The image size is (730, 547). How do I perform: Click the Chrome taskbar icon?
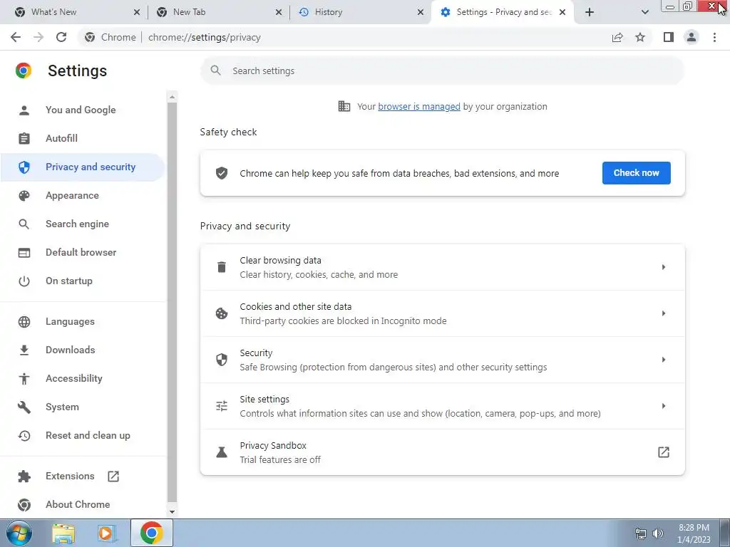[x=152, y=533]
